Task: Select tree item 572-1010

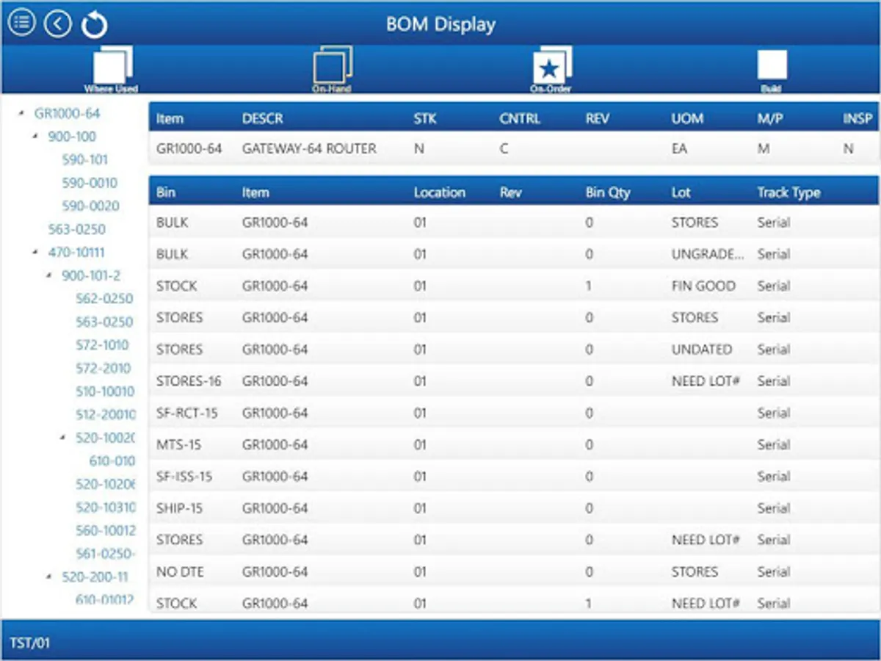Action: pyautogui.click(x=102, y=345)
